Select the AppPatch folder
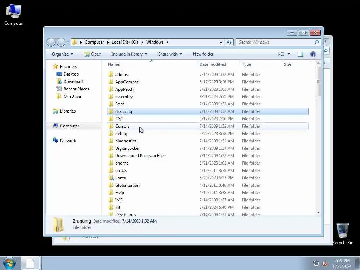The height and width of the screenshot is (270, 360). click(207, 89)
